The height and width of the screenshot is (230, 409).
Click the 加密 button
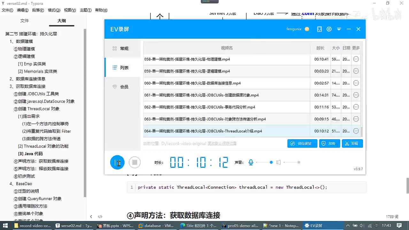pyautogui.click(x=329, y=143)
